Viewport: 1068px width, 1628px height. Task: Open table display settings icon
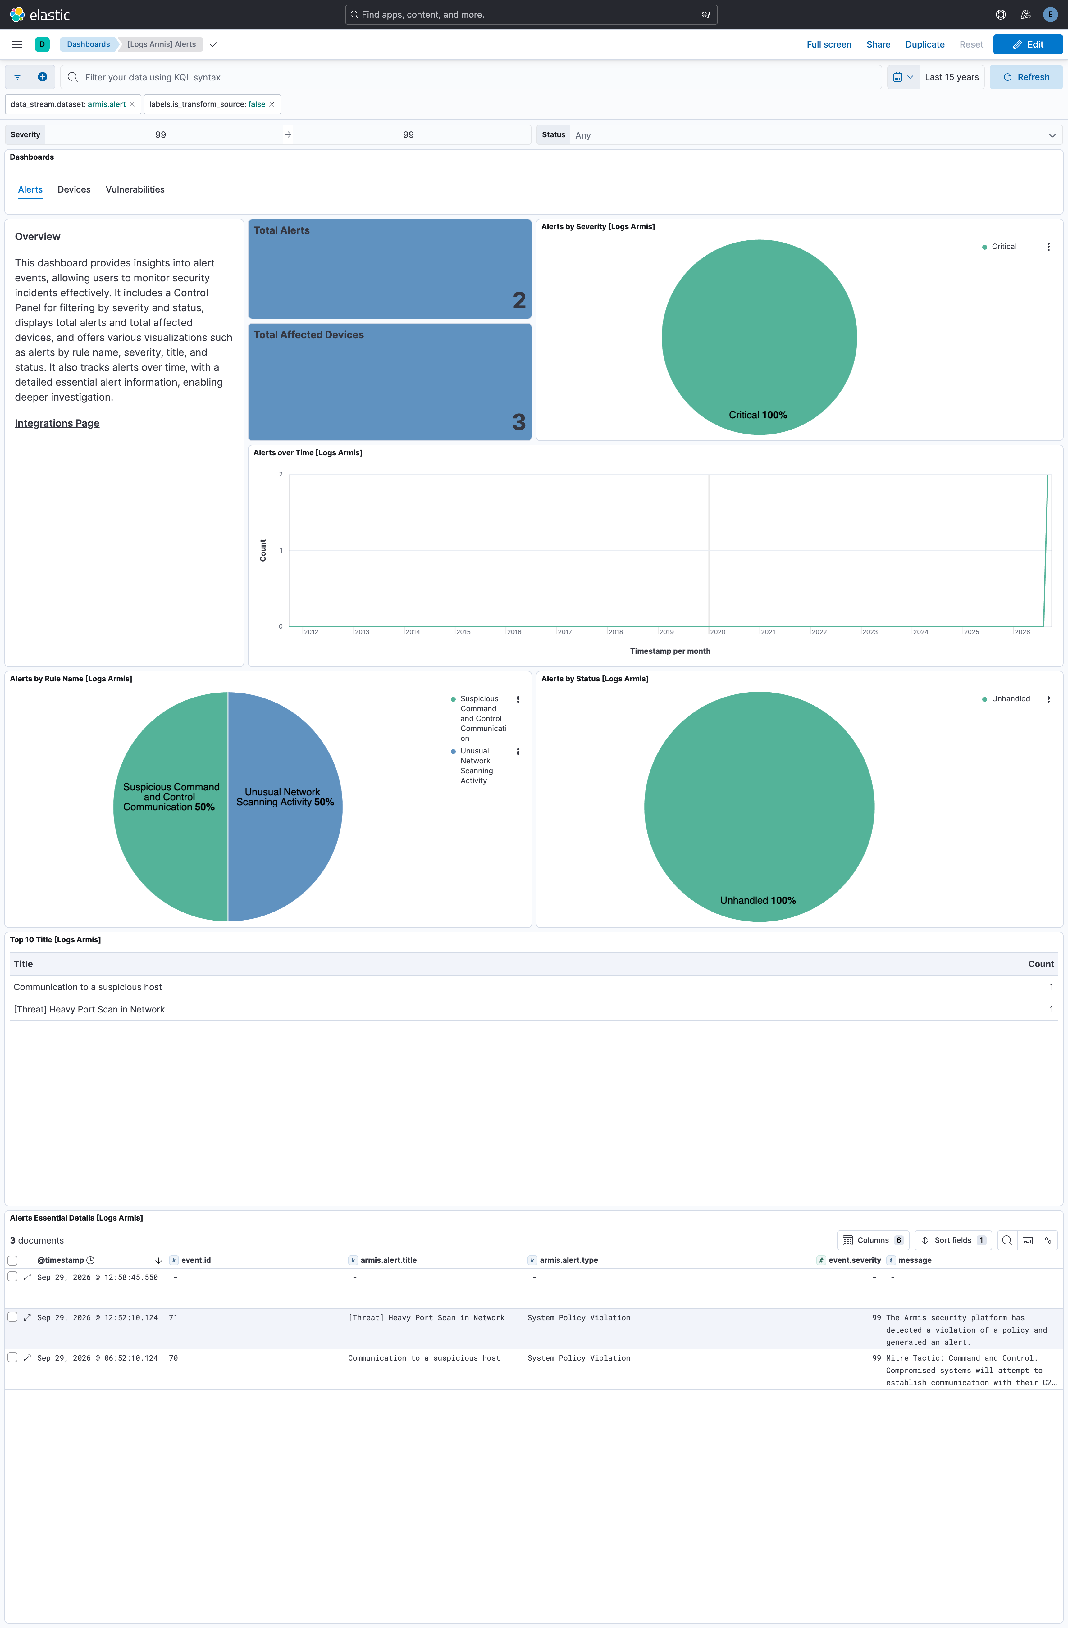[x=1047, y=1240]
